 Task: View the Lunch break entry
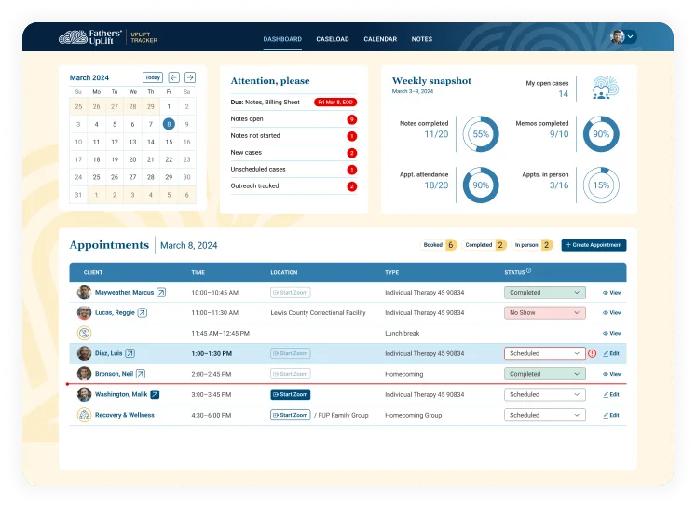point(612,333)
